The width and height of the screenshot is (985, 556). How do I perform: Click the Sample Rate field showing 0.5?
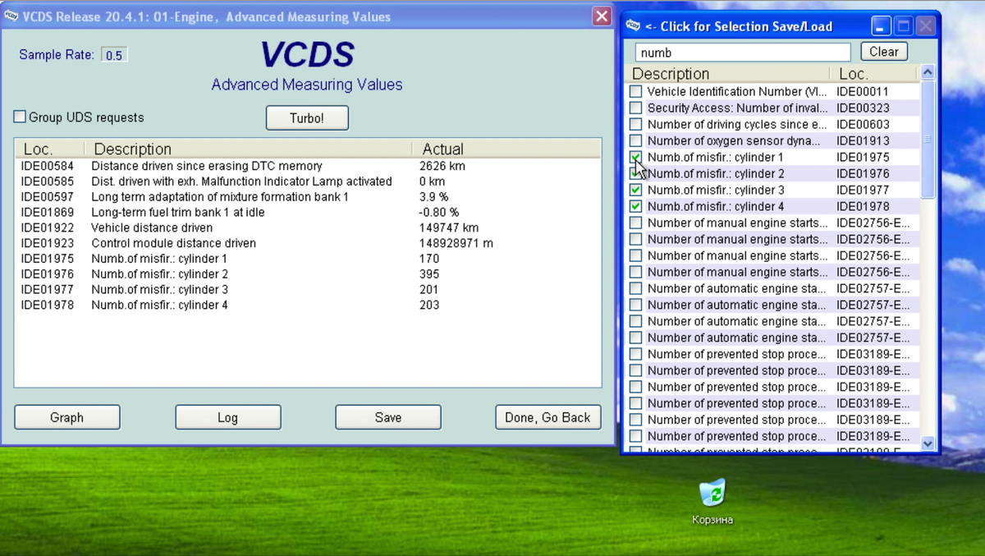pos(114,55)
